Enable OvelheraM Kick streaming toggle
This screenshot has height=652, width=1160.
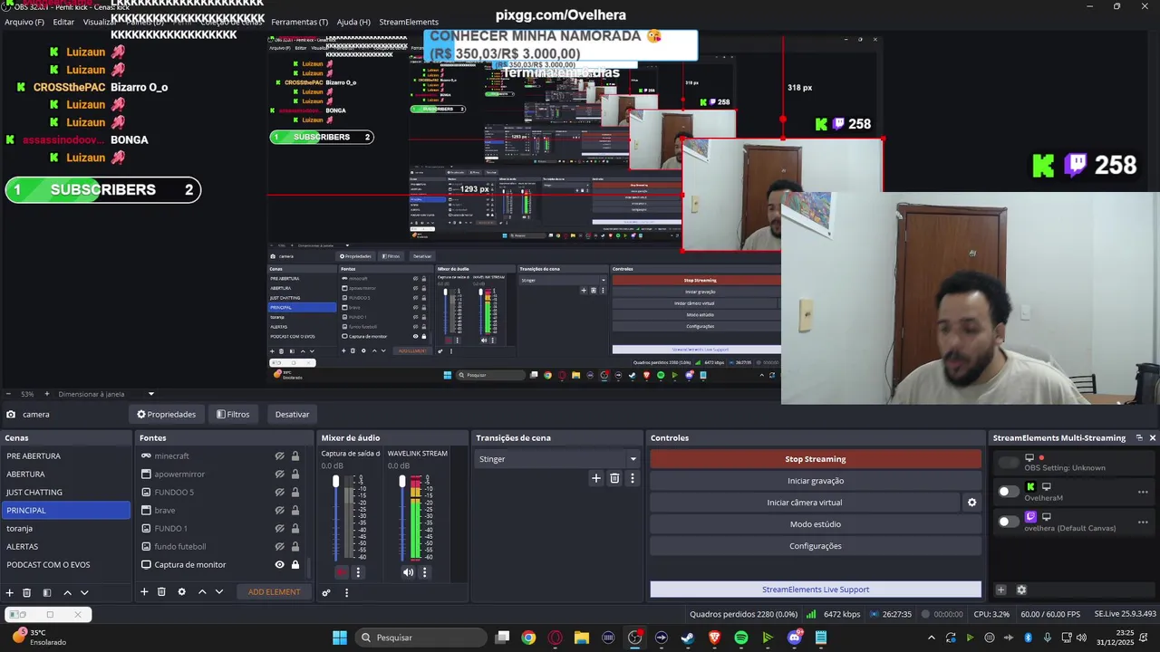tap(1008, 492)
